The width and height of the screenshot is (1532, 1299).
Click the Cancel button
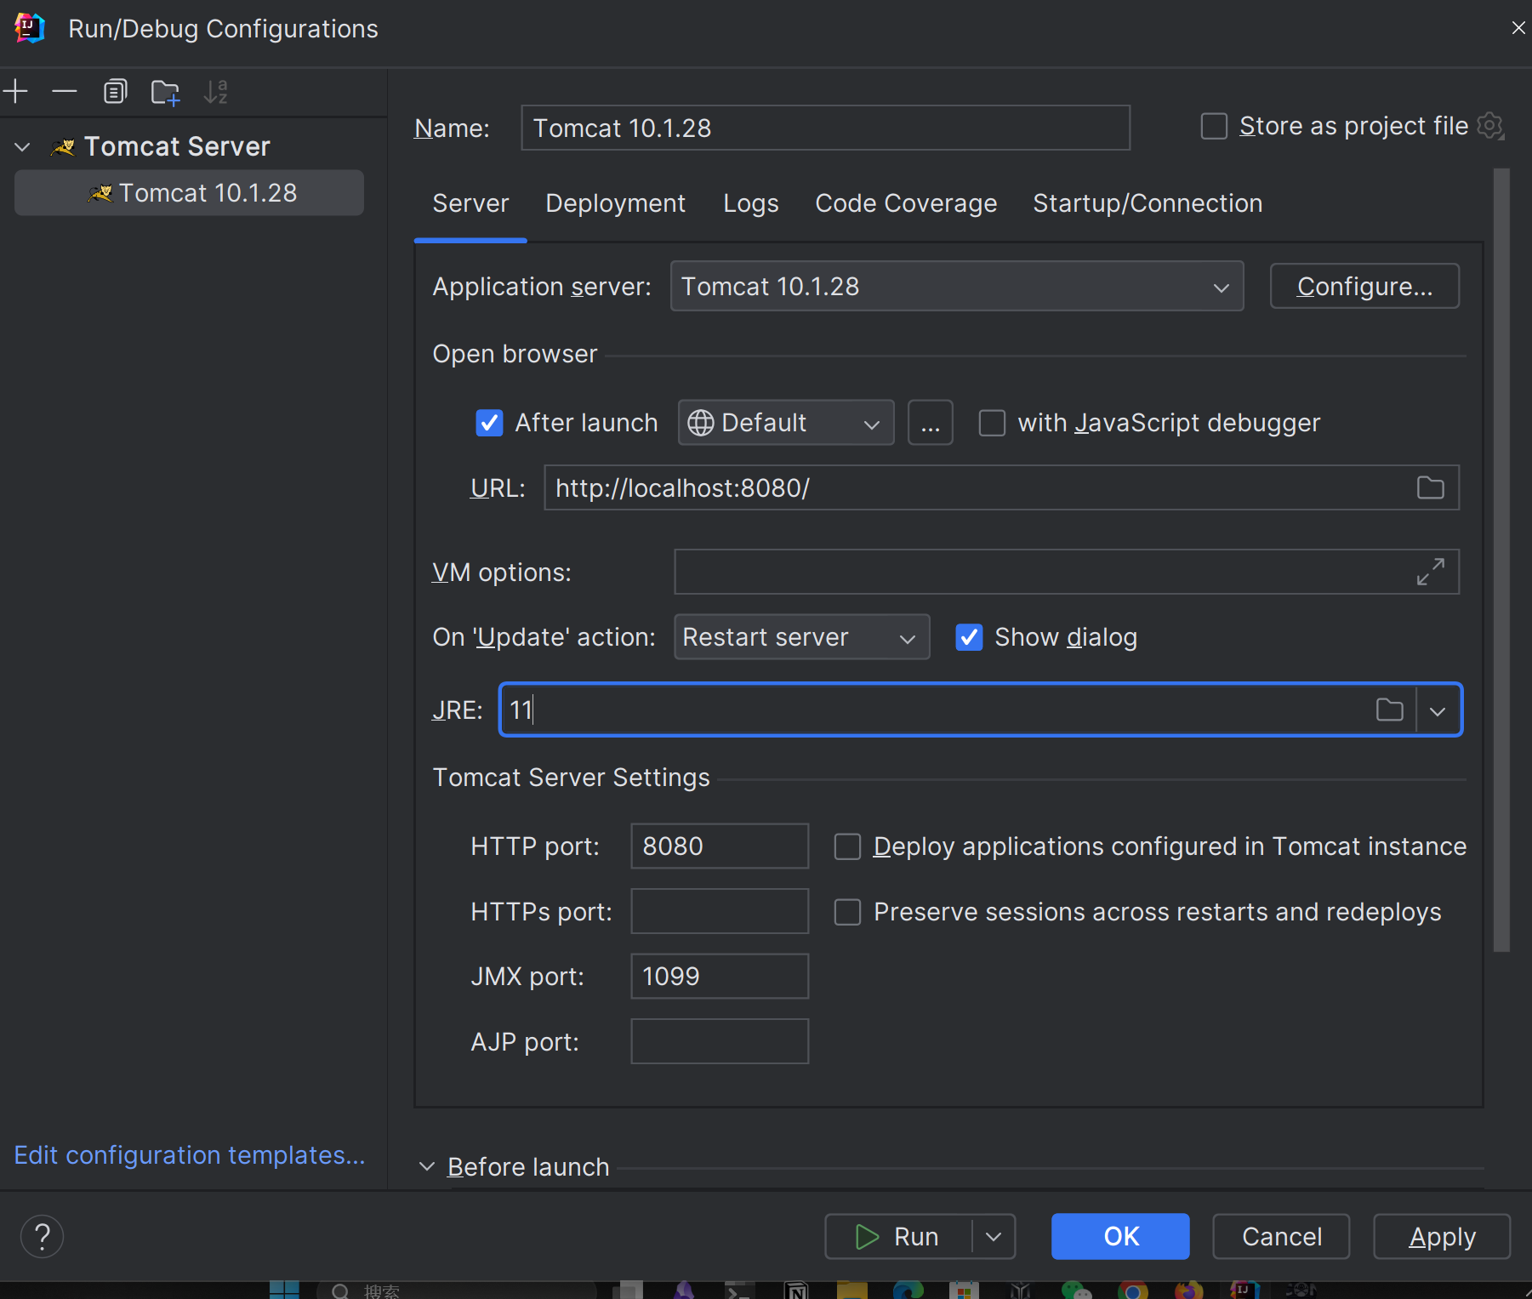point(1281,1236)
